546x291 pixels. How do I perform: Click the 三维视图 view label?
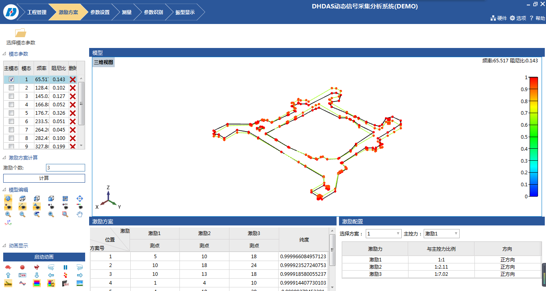pyautogui.click(x=104, y=62)
